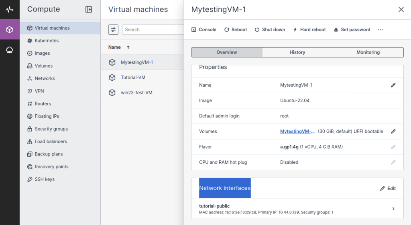The image size is (411, 225).
Task: Open Virtual machines in sidebar
Action: click(x=60, y=28)
